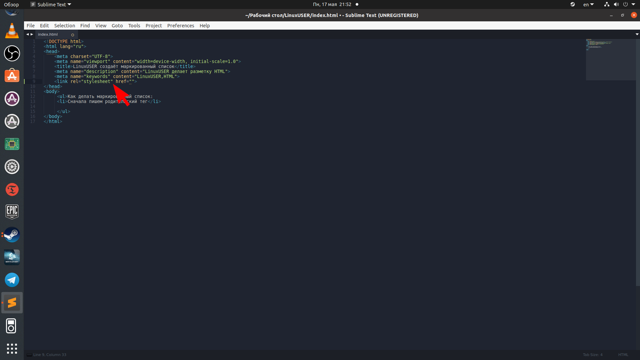This screenshot has width=640, height=360.
Task: Open the Help menu
Action: coord(205,26)
